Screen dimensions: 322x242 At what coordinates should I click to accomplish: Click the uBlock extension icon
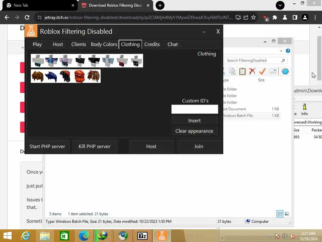pos(265,18)
